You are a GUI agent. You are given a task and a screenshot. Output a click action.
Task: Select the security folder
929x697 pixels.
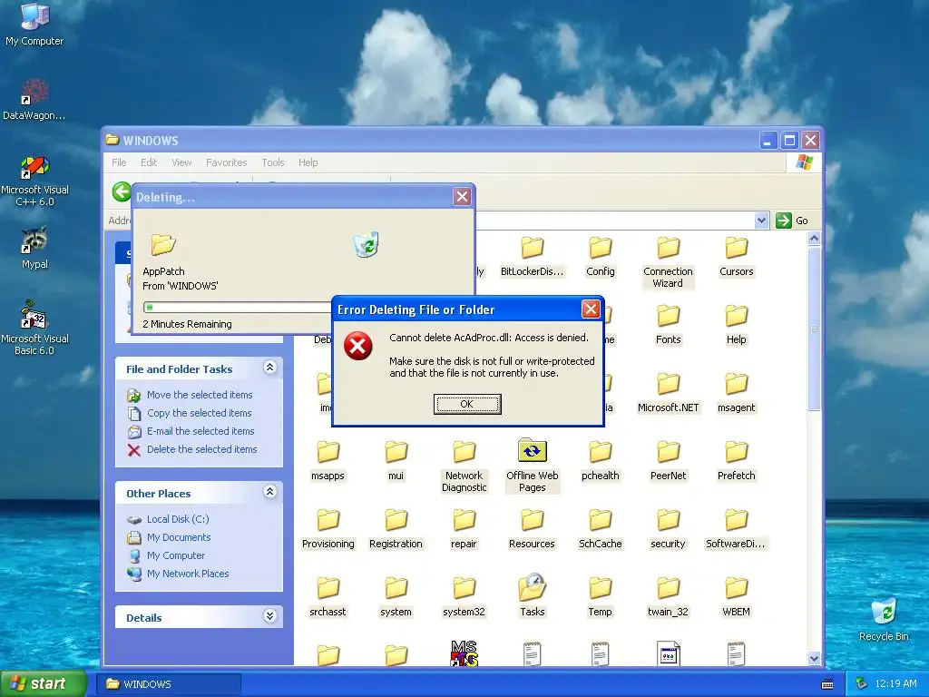coord(668,529)
